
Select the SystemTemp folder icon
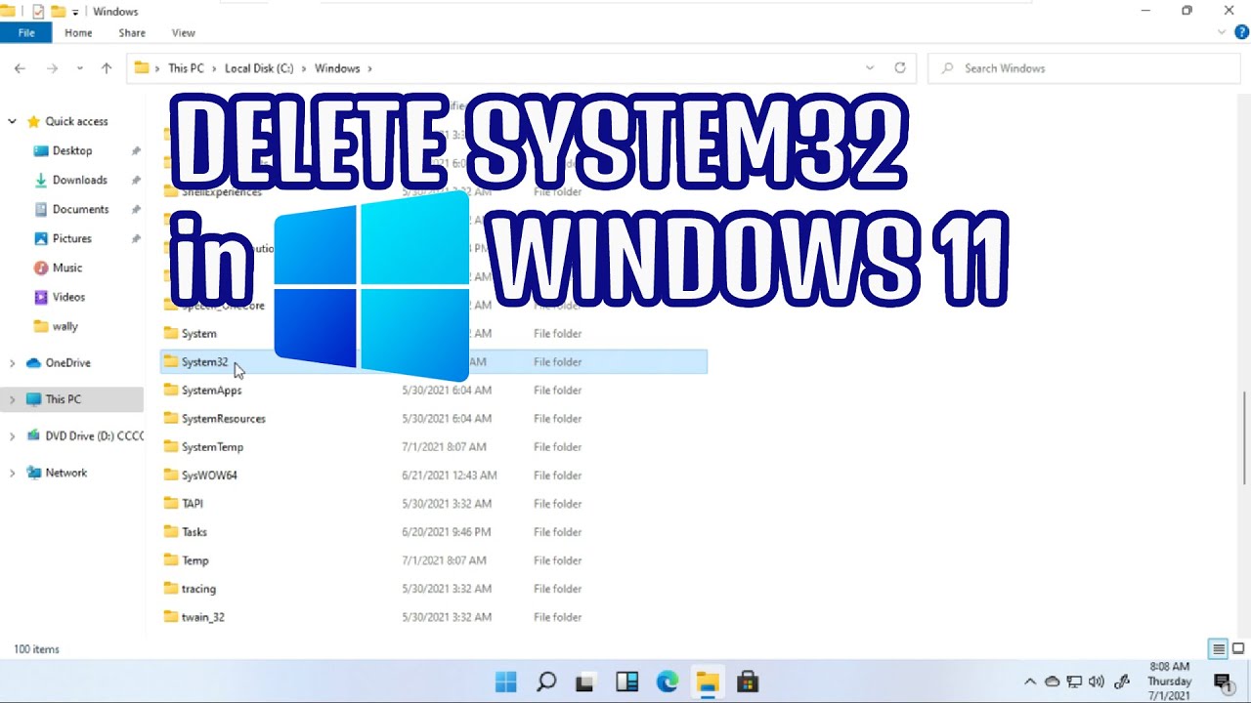[171, 447]
